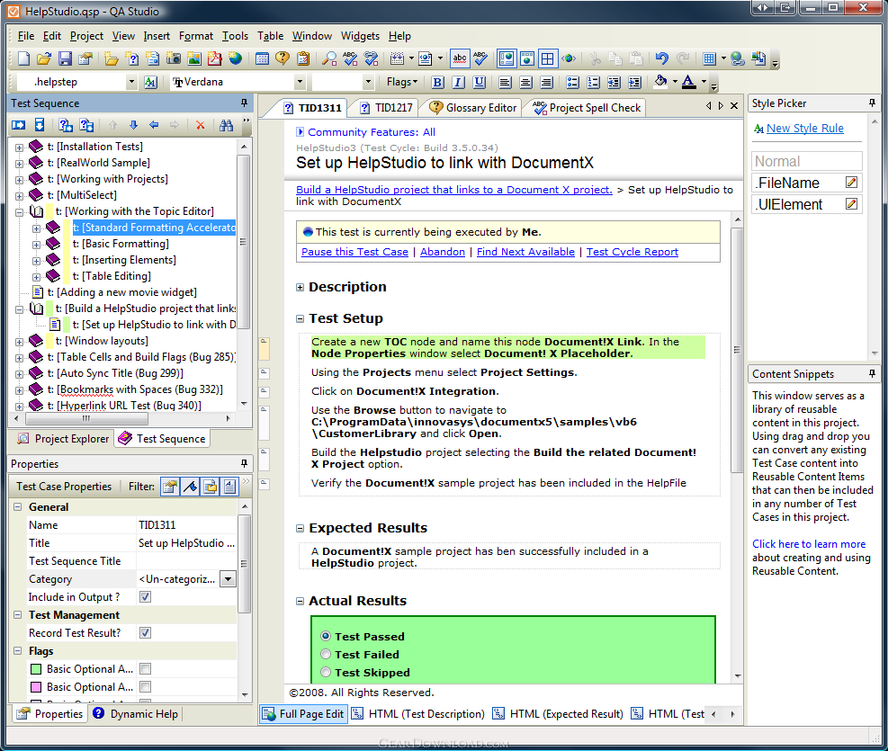888x751 pixels.
Task: Apply bulleted list formatting
Action: (x=572, y=82)
